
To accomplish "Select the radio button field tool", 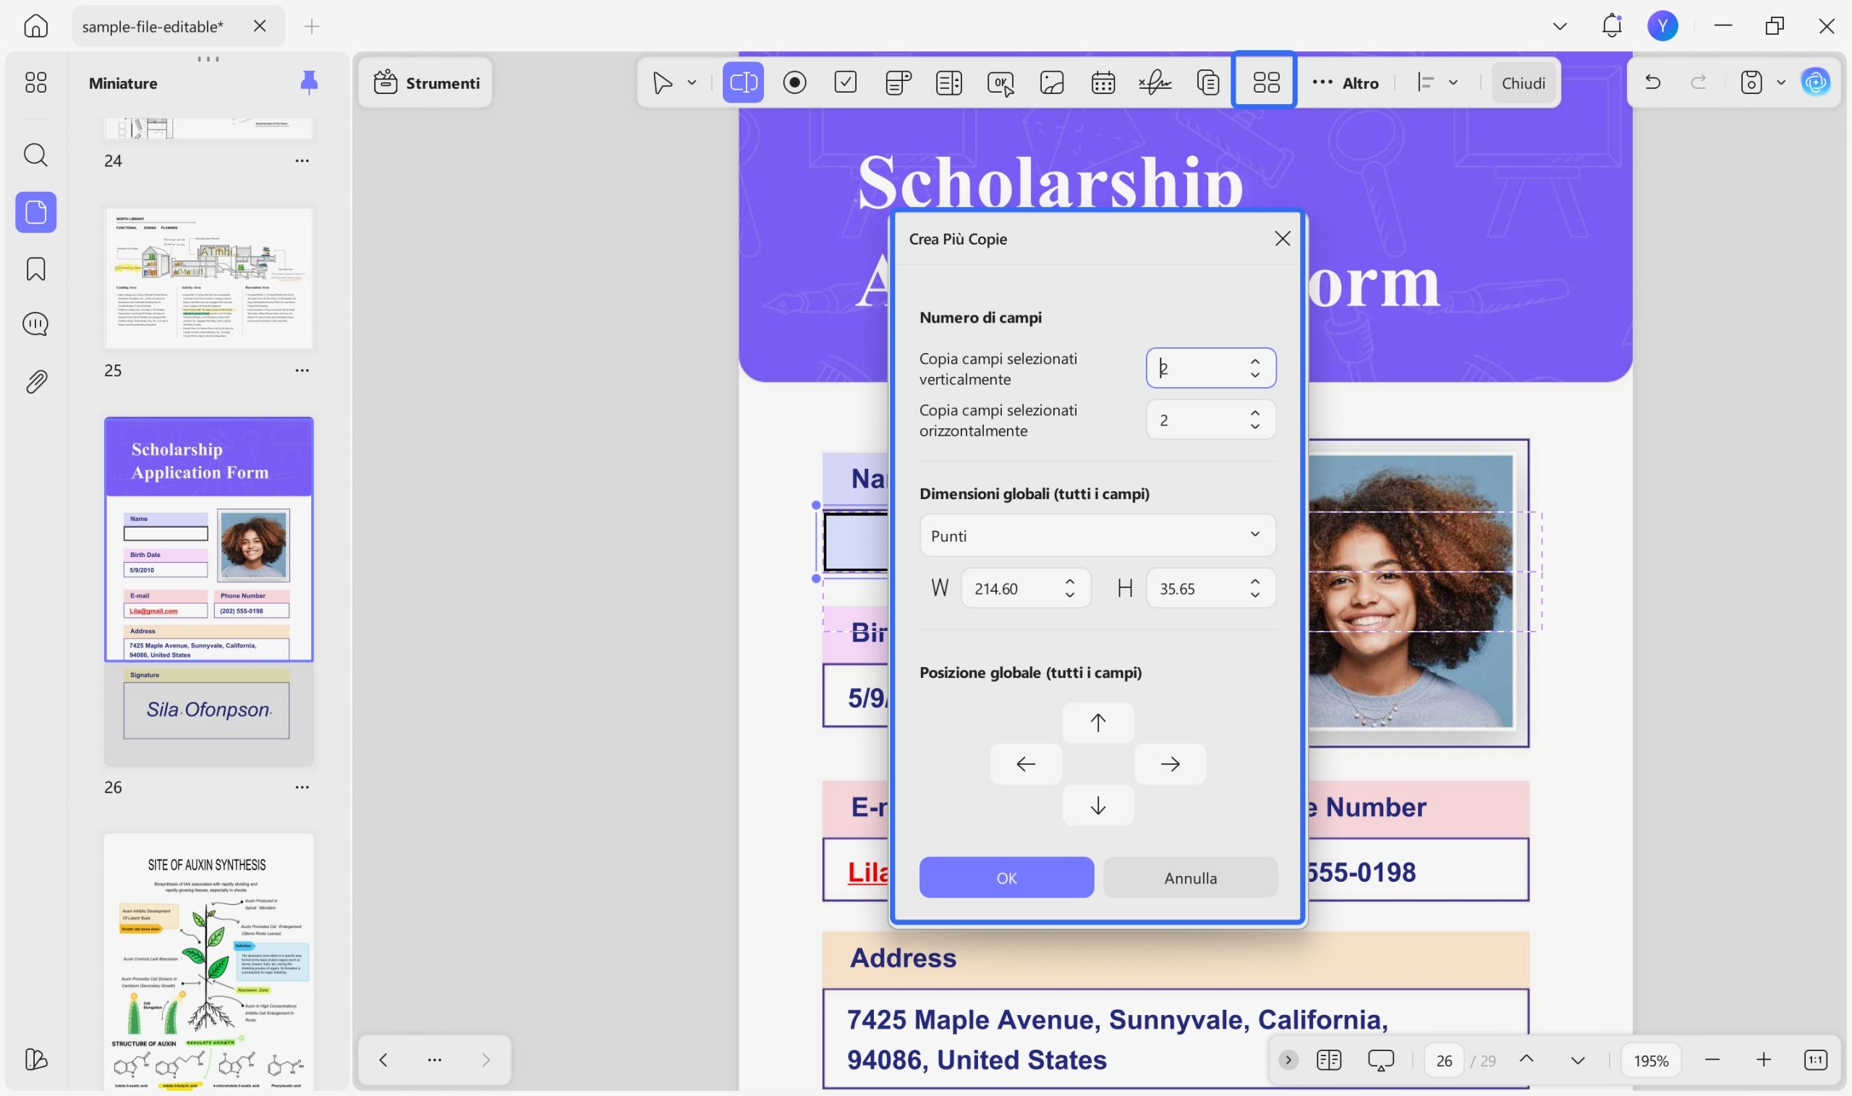I will pyautogui.click(x=794, y=82).
